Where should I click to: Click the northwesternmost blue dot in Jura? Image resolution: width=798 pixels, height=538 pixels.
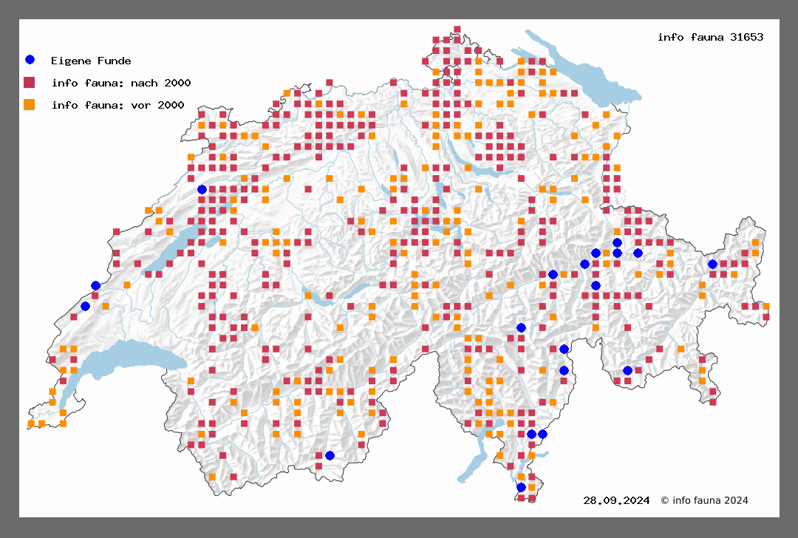tap(202, 189)
